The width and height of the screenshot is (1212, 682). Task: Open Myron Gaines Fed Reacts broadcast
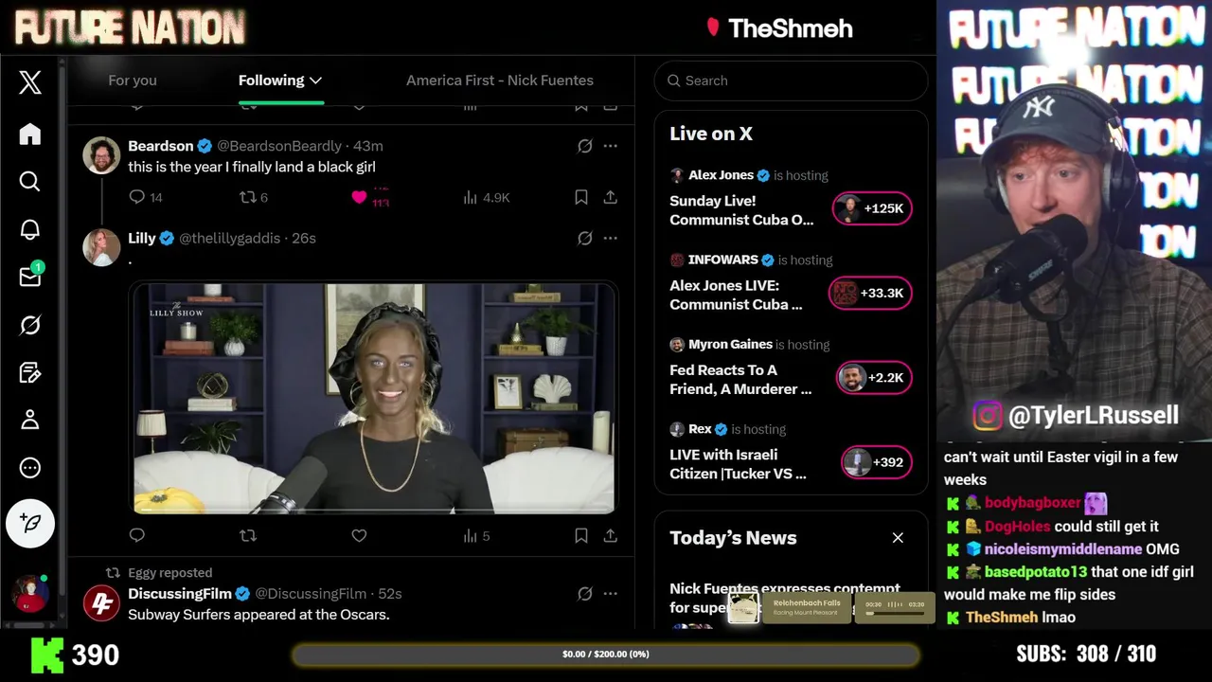pos(740,379)
